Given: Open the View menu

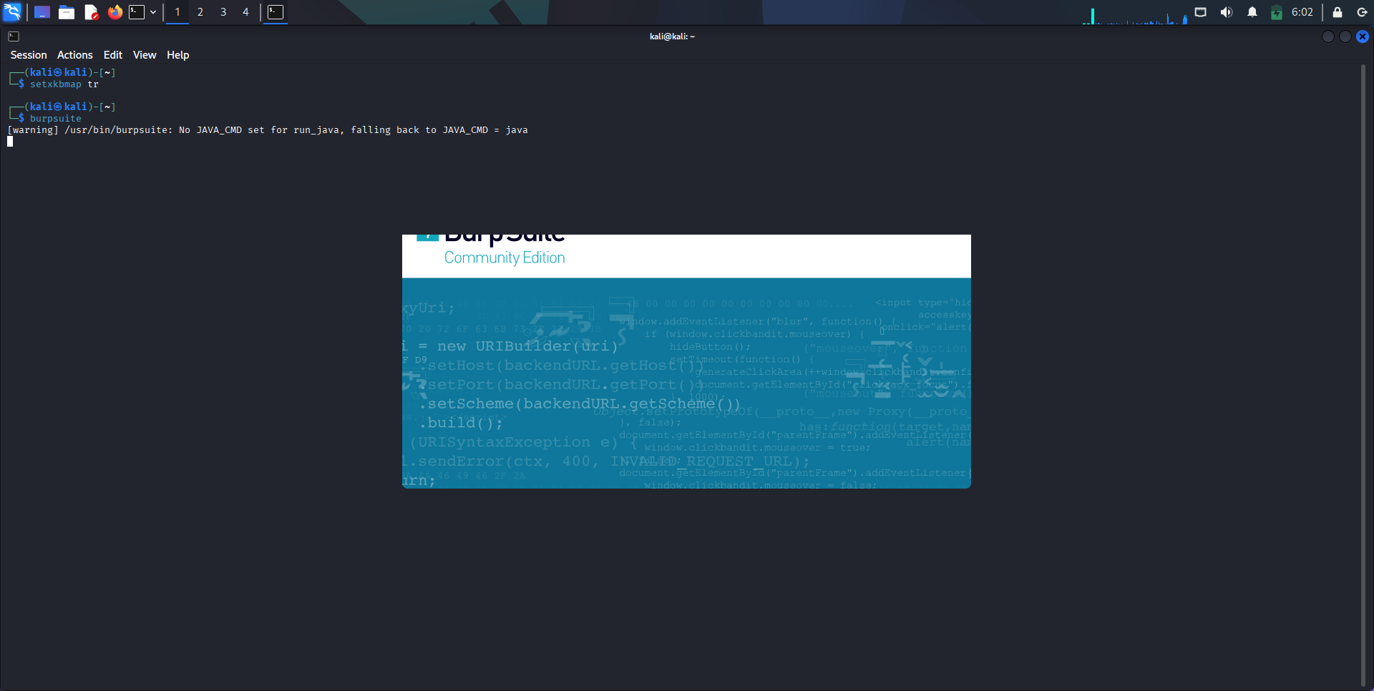Looking at the screenshot, I should click(145, 55).
